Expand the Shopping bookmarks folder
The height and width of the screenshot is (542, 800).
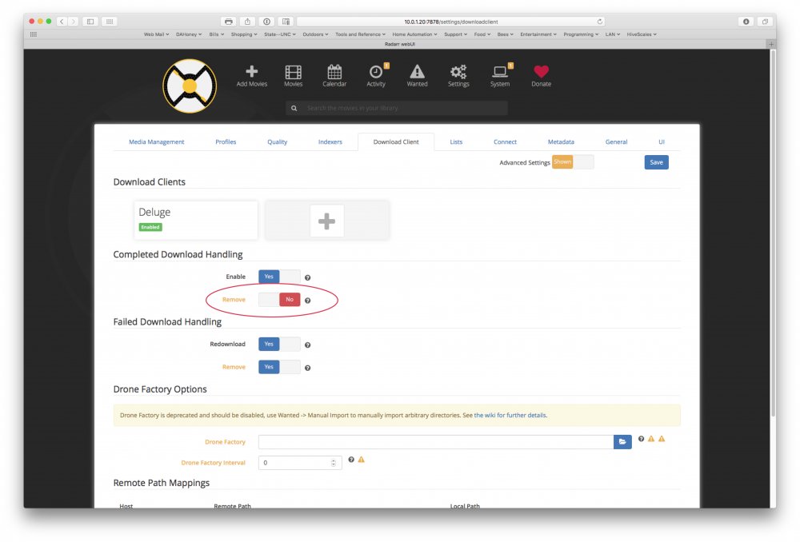tap(244, 34)
